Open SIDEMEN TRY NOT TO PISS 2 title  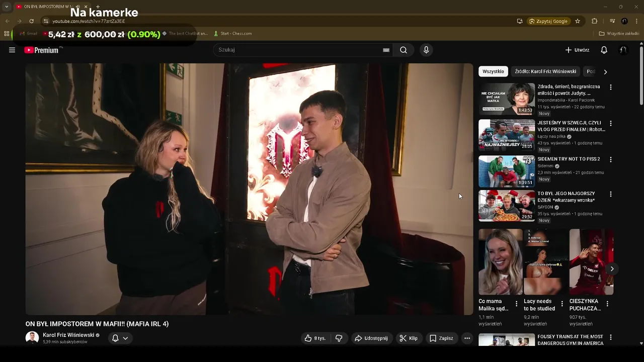[x=569, y=159]
